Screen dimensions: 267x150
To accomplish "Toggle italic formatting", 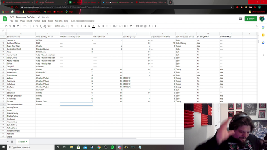I will (x=85, y=26).
